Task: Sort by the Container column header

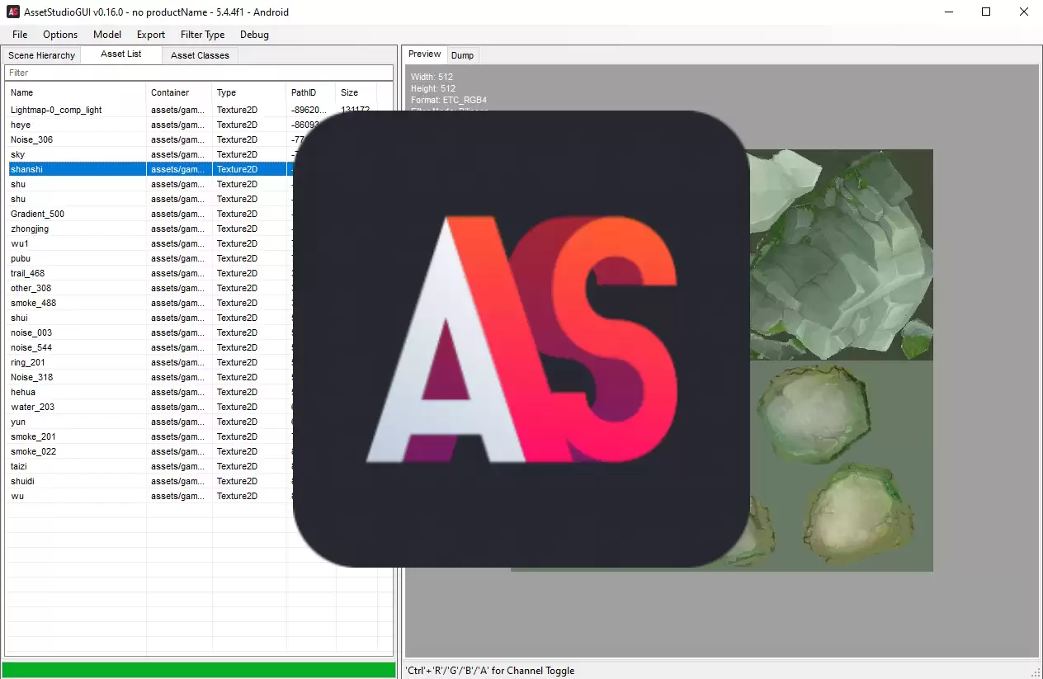Action: [179, 92]
